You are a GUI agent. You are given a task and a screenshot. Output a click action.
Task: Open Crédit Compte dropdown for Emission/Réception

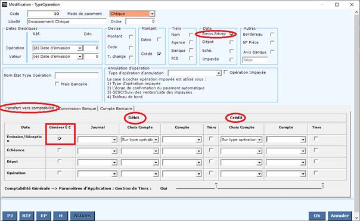(303, 140)
